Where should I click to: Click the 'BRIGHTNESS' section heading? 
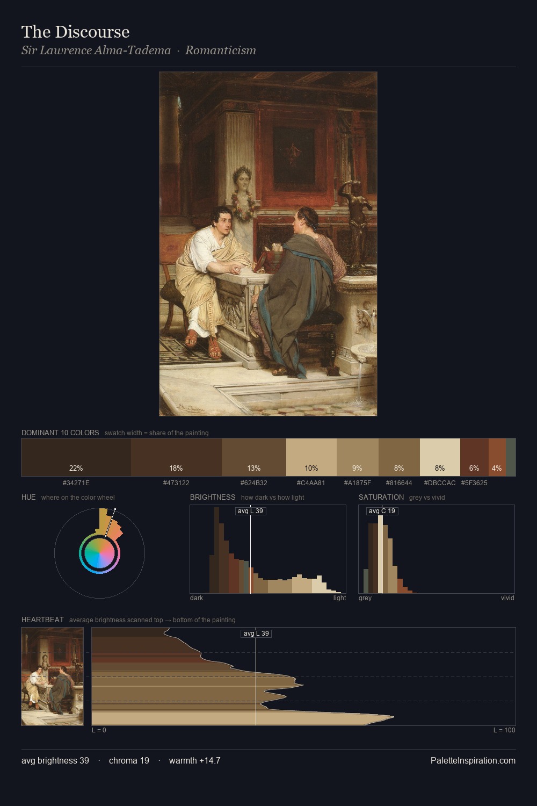213,497
